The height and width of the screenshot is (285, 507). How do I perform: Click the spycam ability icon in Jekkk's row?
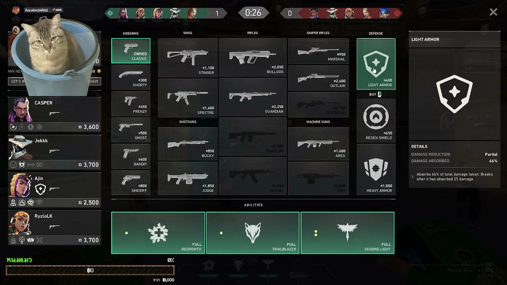coord(22,165)
